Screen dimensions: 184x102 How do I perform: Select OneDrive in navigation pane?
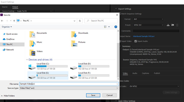click(x=9, y=39)
